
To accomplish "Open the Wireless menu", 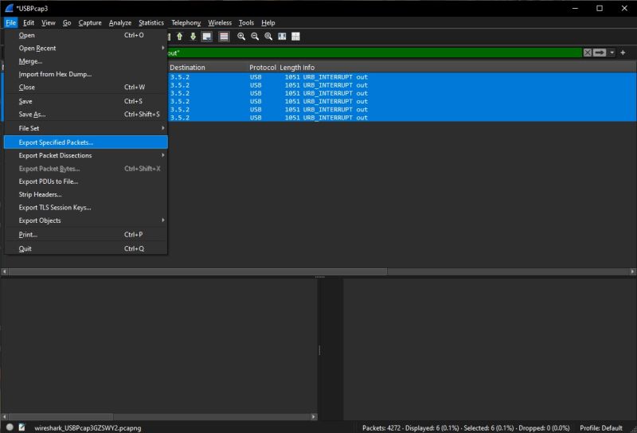I will pos(220,23).
